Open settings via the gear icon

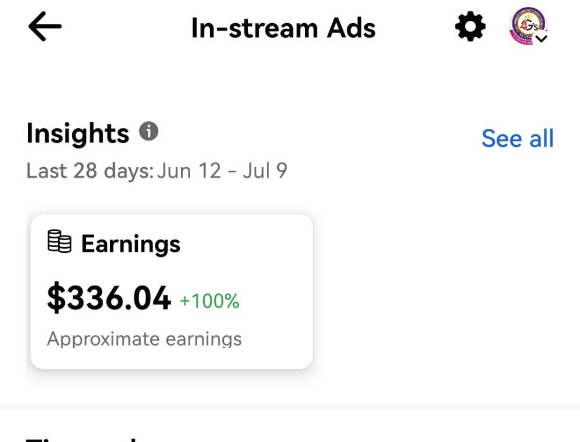coord(470,27)
